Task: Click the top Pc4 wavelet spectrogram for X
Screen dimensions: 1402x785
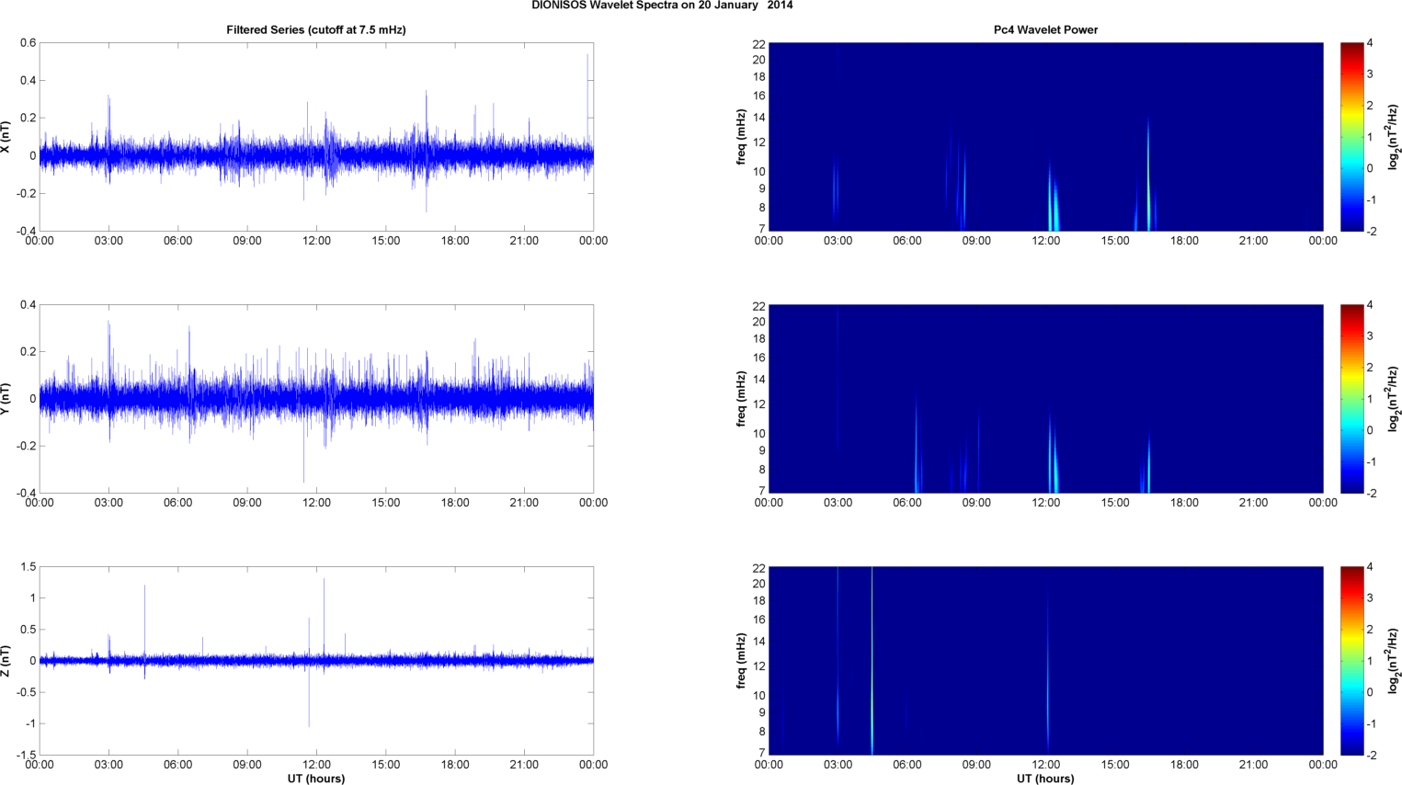Action: pyautogui.click(x=1045, y=137)
